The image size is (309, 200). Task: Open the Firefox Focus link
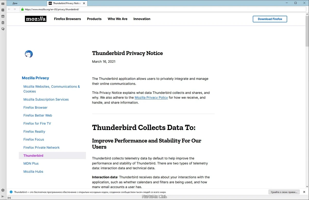pyautogui.click(x=34, y=139)
